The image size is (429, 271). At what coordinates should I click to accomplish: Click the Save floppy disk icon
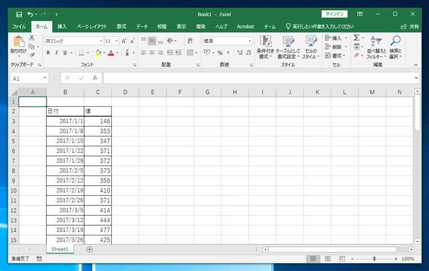point(19,14)
